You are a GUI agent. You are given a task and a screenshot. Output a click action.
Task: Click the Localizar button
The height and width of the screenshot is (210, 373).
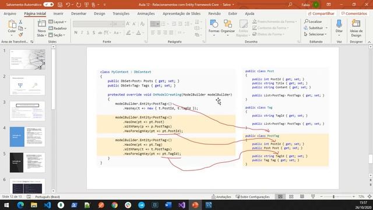(313, 22)
